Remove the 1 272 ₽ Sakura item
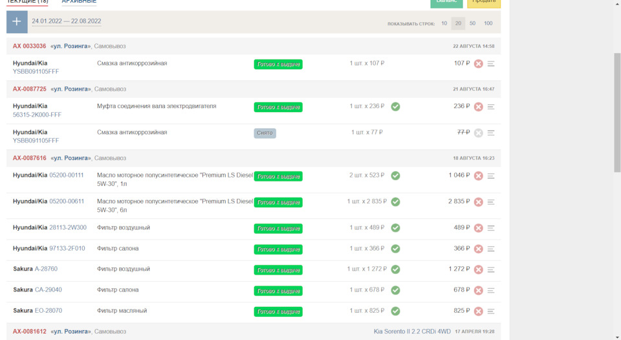 coord(479,269)
